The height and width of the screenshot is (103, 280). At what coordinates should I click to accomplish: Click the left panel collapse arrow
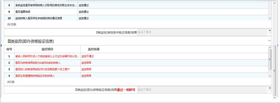(x=1, y=46)
